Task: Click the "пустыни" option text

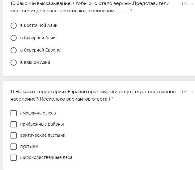Action: point(29,147)
